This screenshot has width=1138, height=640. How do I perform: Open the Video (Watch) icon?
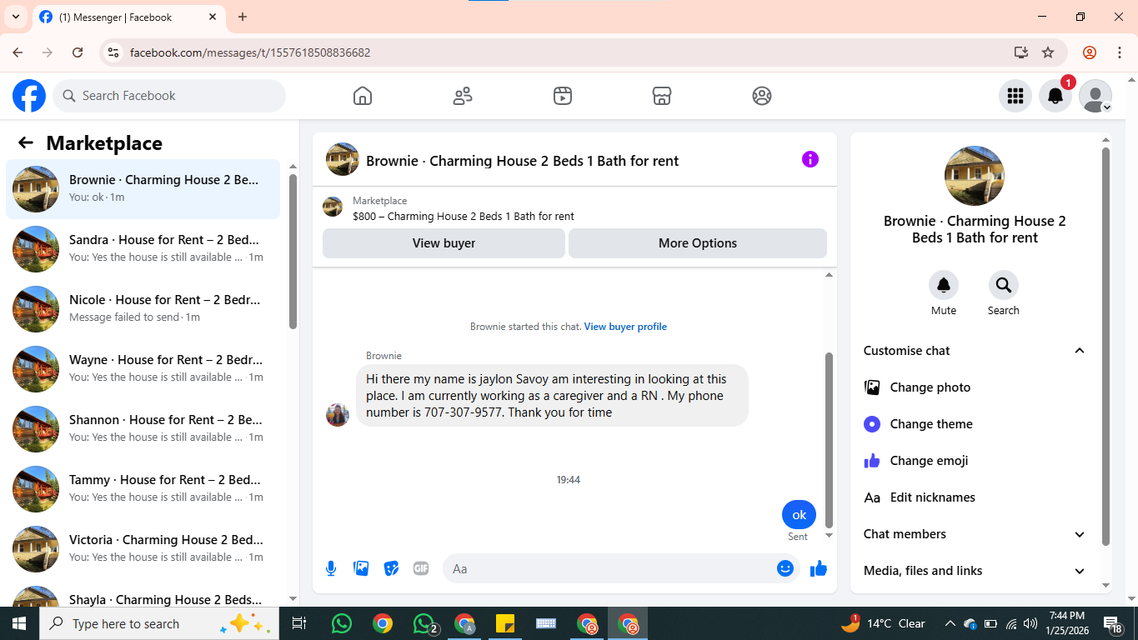coord(563,96)
